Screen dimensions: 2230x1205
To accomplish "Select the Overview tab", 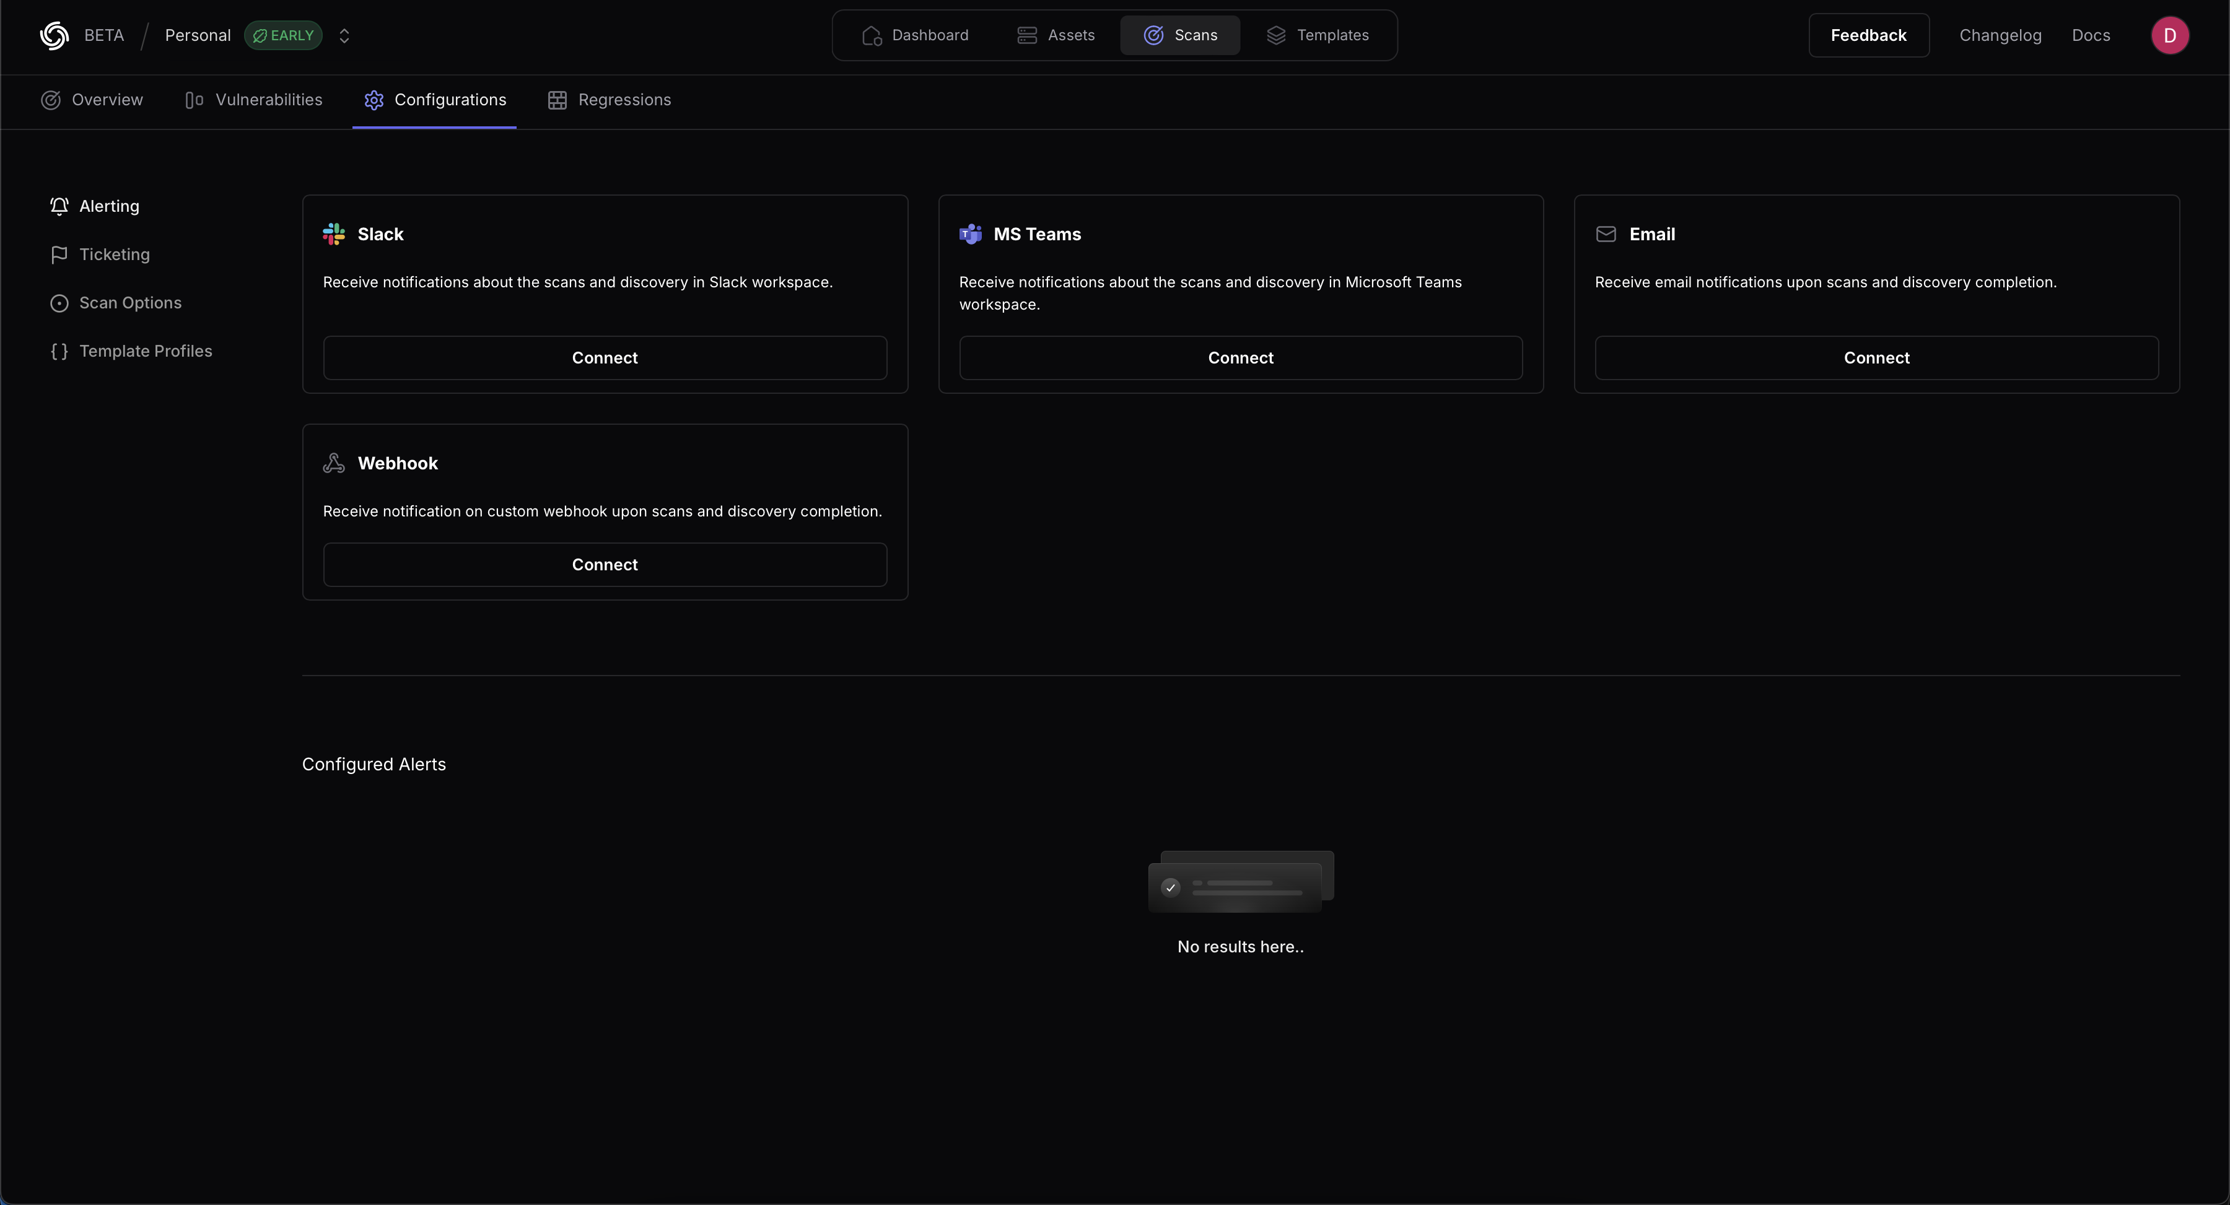I will (x=92, y=100).
